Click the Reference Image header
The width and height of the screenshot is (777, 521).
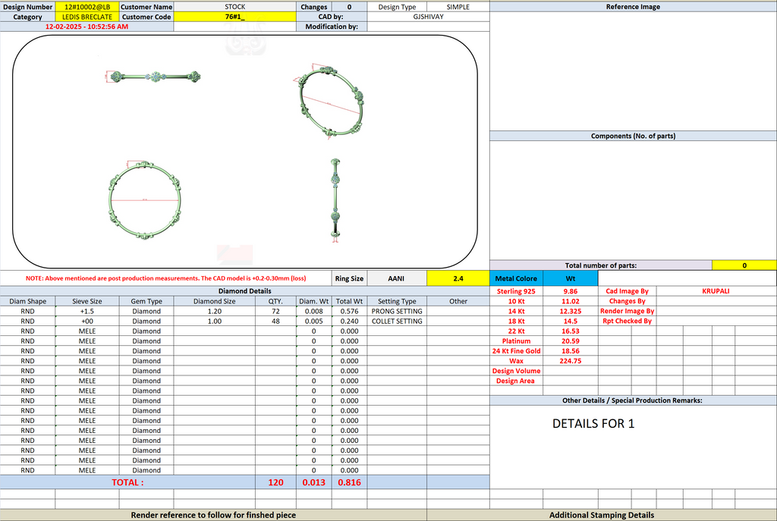[633, 7]
